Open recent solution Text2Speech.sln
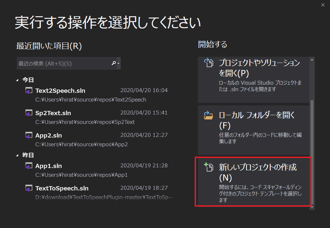Screen dimensions: 330x228 click(96, 95)
